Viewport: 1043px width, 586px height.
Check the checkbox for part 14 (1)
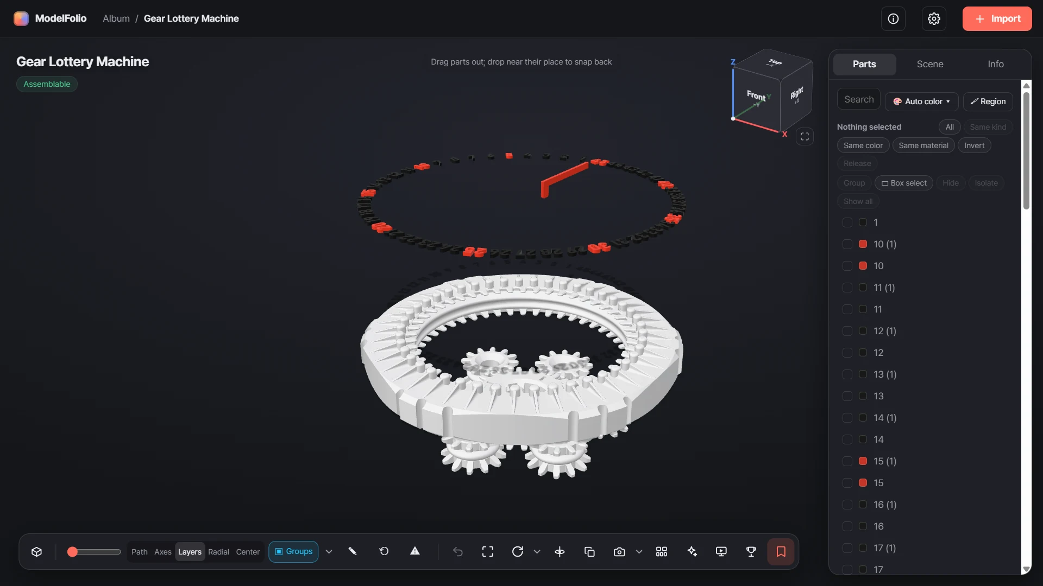(847, 418)
